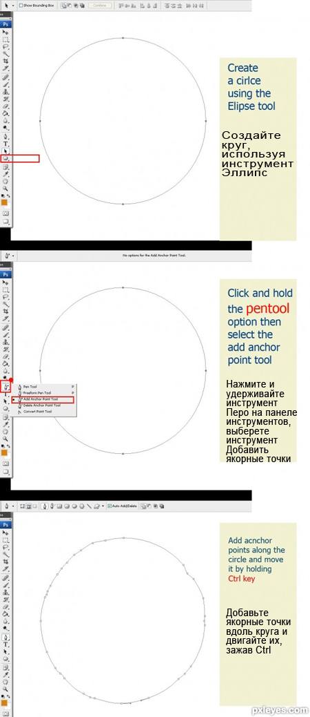Screen dimensions: 310x717
Task: Choose the Lasso tool in the top screenshot
Action: pos(6,47)
